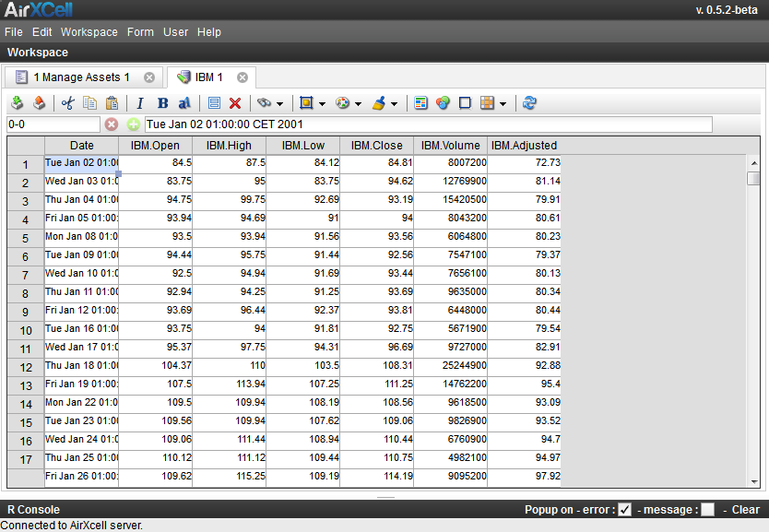Click cell 'Fri Jan 19 01:00'
Screen dimensions: 769x532
[81, 384]
